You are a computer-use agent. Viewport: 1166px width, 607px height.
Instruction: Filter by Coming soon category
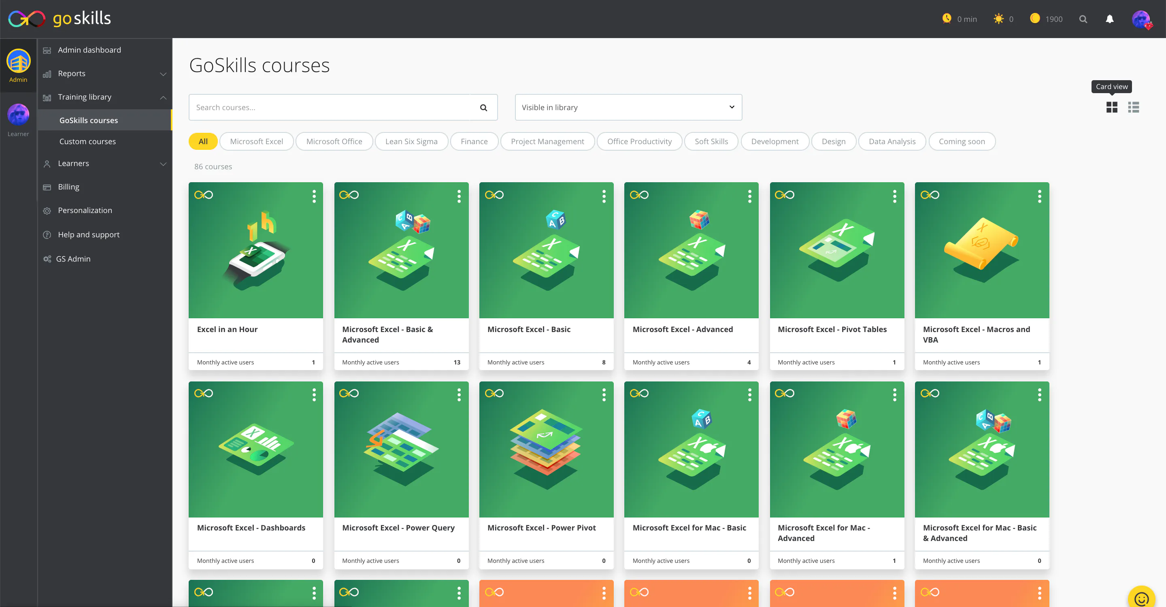[962, 141]
